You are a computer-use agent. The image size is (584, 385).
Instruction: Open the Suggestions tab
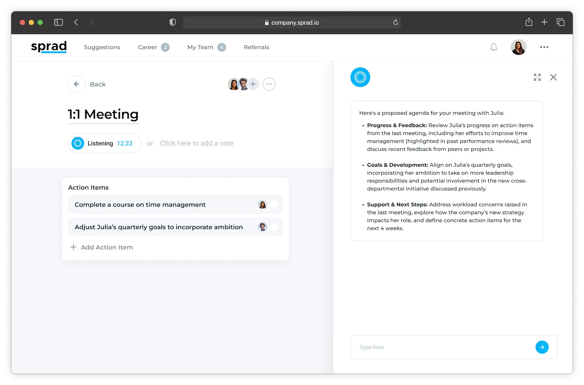[102, 47]
